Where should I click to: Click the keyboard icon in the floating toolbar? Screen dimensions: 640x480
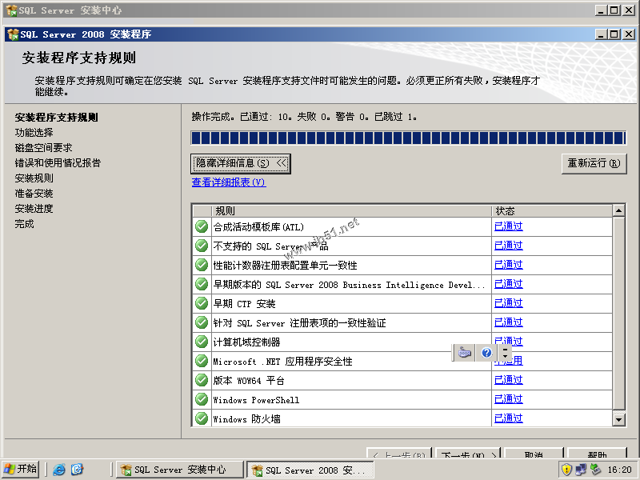coord(465,351)
